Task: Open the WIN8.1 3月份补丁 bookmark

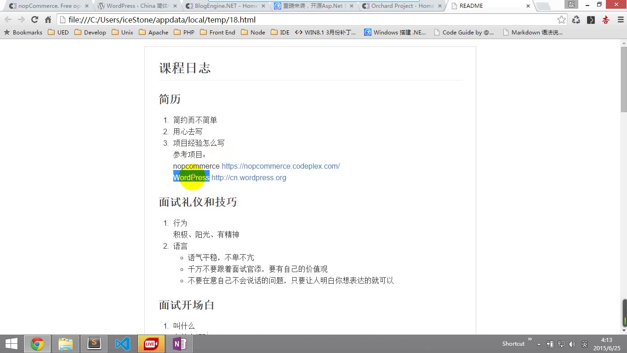Action: pos(325,32)
